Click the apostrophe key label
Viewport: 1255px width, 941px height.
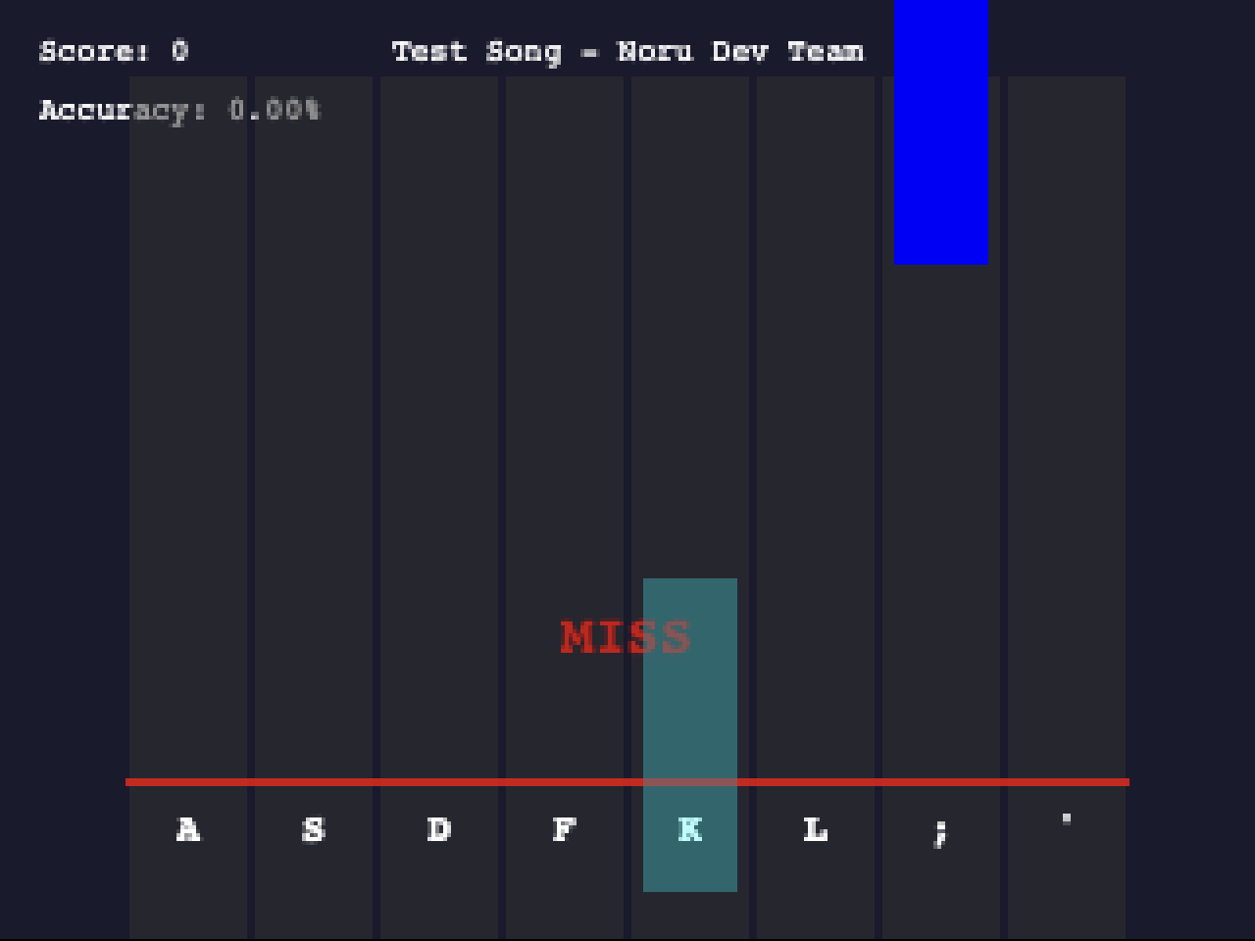click(x=1066, y=819)
